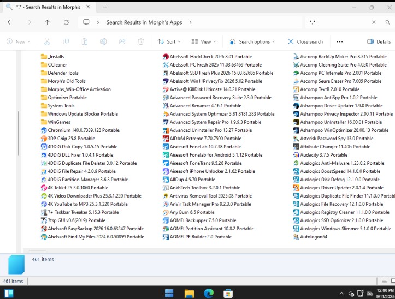
Task: Select the Chromium 140.0.7339.128 Portable icon
Action: 44,130
